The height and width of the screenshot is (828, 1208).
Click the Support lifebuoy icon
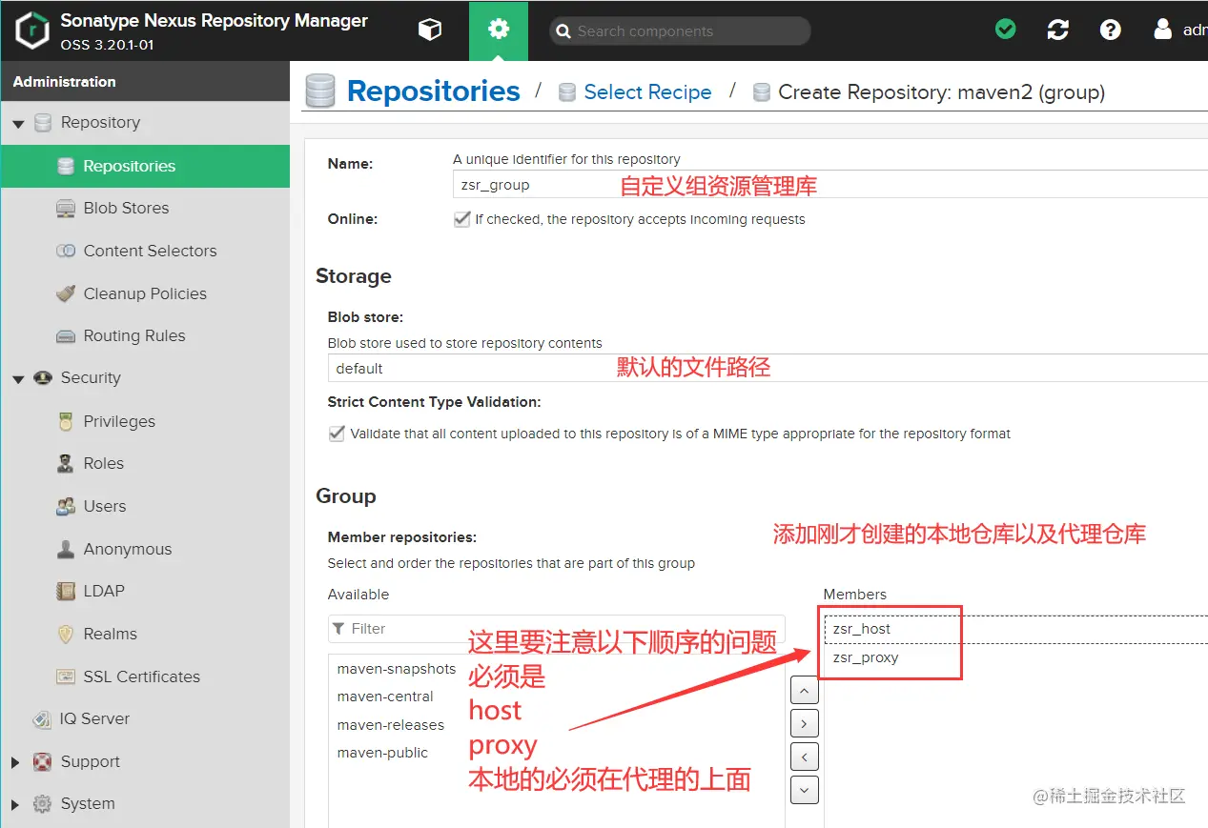pyautogui.click(x=42, y=761)
